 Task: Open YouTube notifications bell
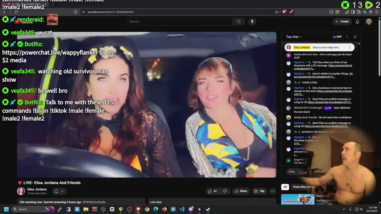(x=357, y=21)
